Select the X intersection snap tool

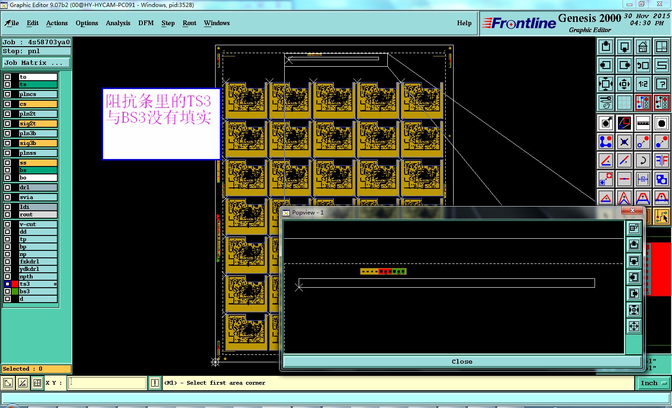tap(624, 142)
